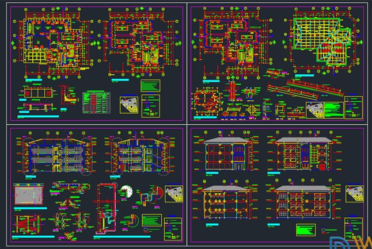The height and width of the screenshot is (249, 372).
Task: Select the tall red wall section detail
Action: pos(106,209)
